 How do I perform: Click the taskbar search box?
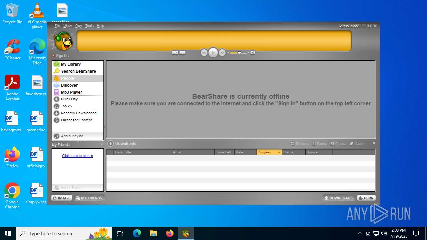coord(64,233)
